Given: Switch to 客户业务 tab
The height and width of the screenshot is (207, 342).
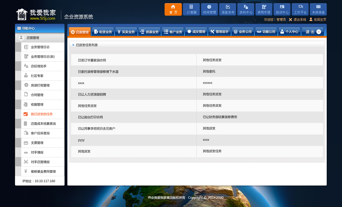Looking at the screenshot, I should [173, 32].
